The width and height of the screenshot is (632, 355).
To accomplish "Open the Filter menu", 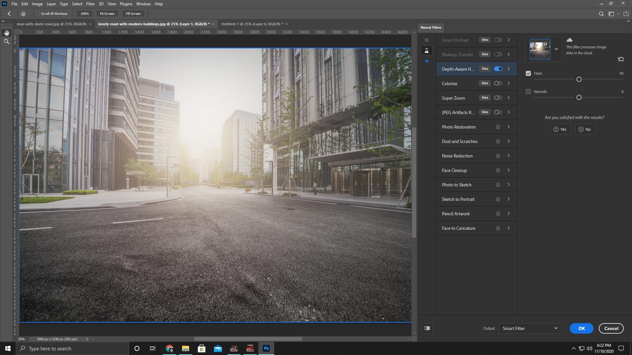I will (x=90, y=4).
